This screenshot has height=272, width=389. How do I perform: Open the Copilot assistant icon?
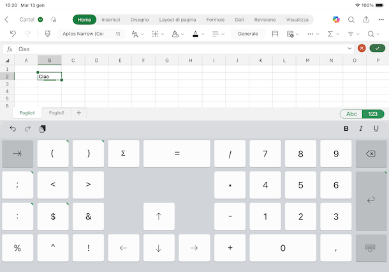point(336,19)
